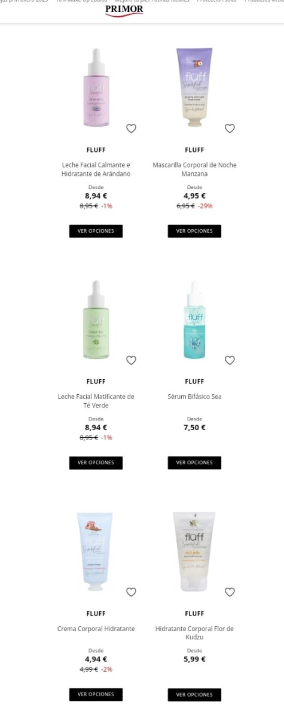Screen dimensions: 284x710
Task: View options for Leche Facial Matificante de Té Verde
Action: [96, 463]
